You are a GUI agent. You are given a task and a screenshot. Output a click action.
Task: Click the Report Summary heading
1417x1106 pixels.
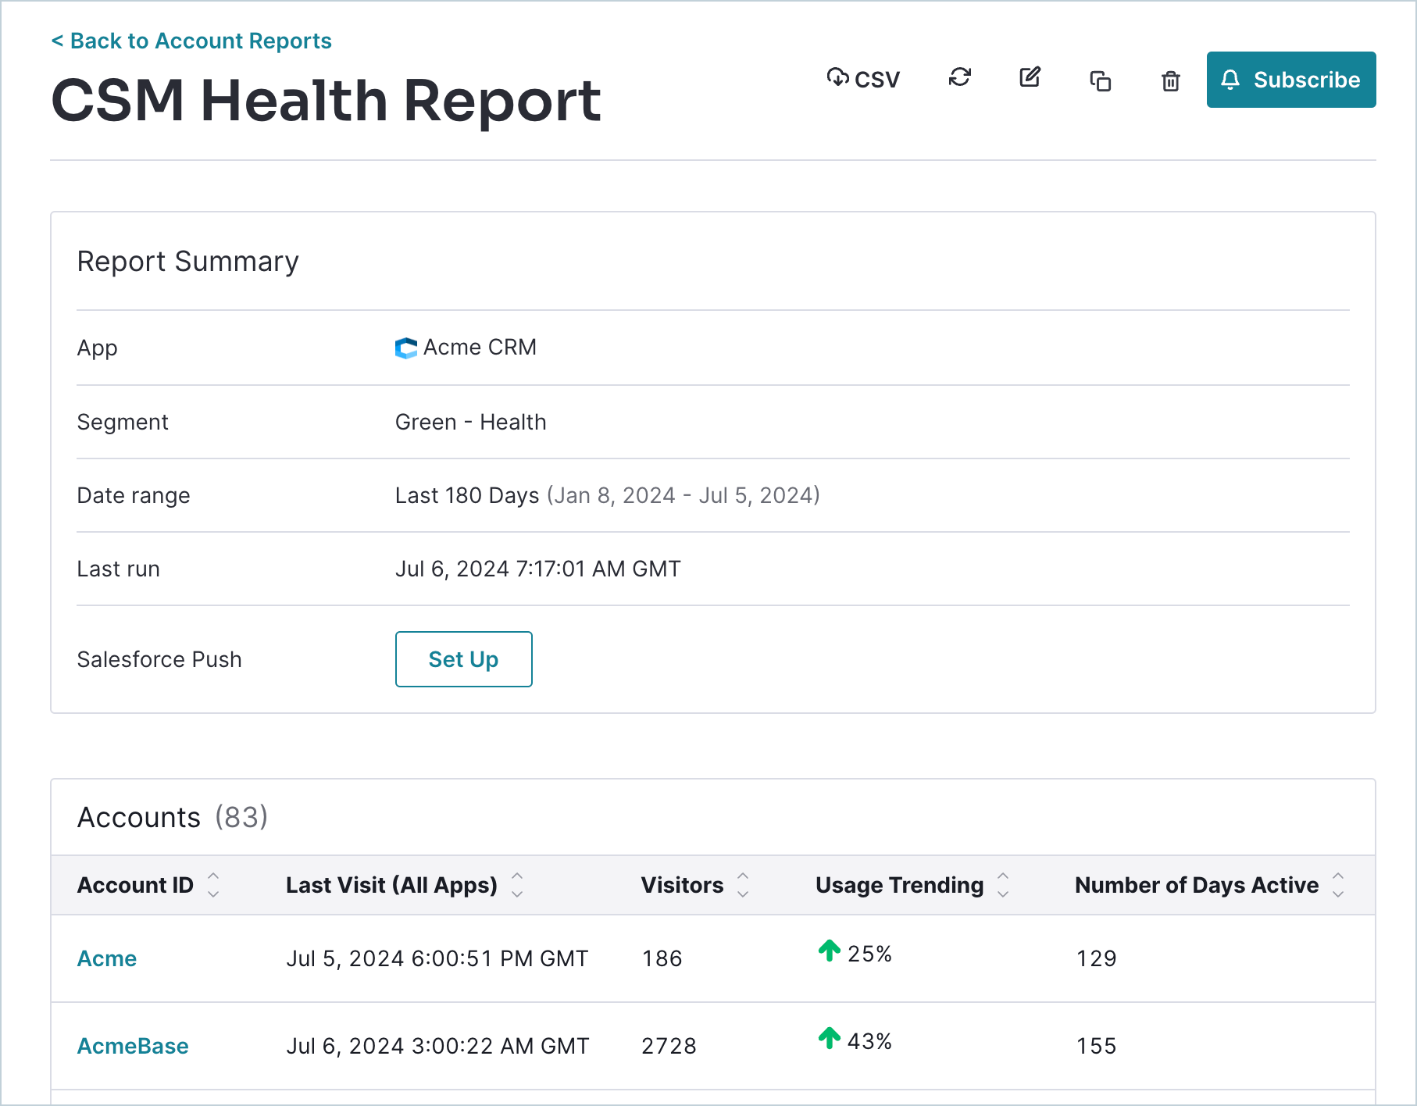coord(188,262)
